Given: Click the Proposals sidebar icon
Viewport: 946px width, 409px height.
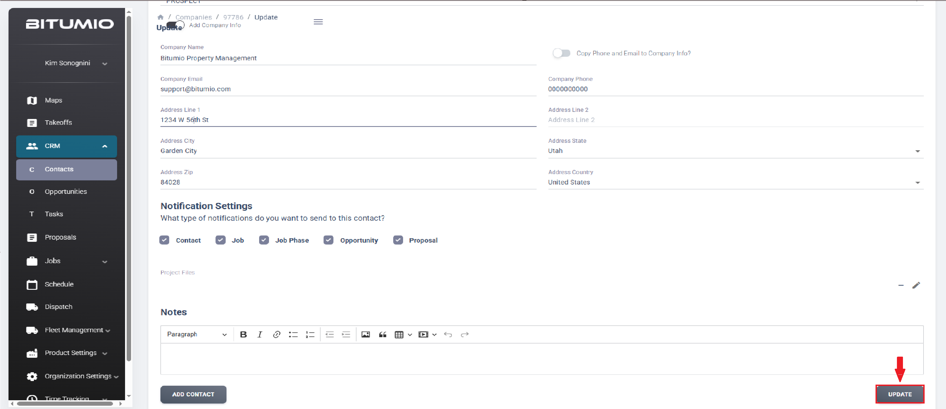Looking at the screenshot, I should pyautogui.click(x=32, y=238).
